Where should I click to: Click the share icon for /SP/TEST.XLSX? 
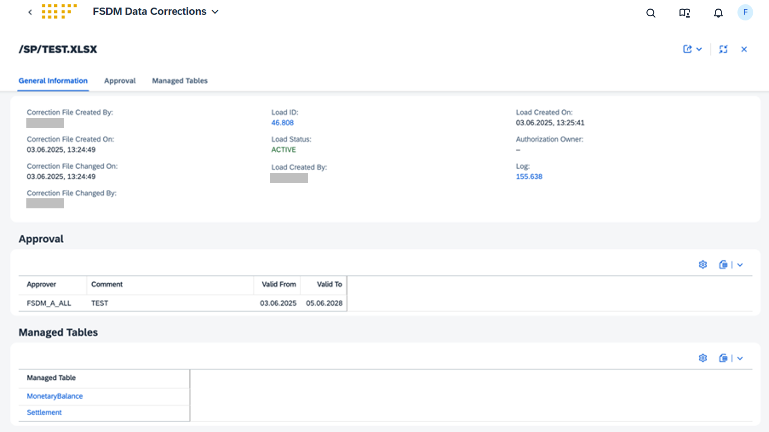click(x=687, y=49)
